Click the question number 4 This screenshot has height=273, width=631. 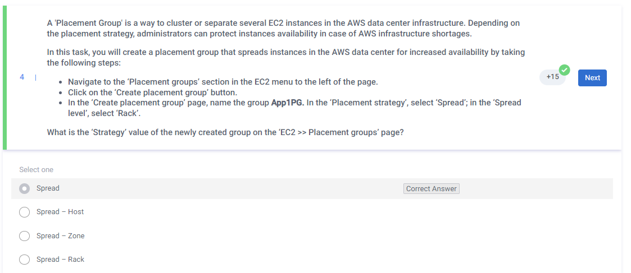(x=22, y=77)
